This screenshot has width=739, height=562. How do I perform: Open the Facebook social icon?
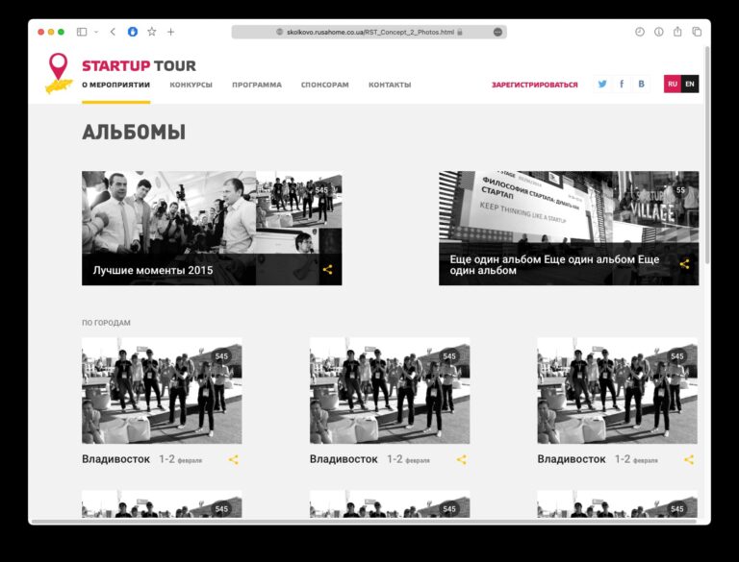(x=622, y=85)
